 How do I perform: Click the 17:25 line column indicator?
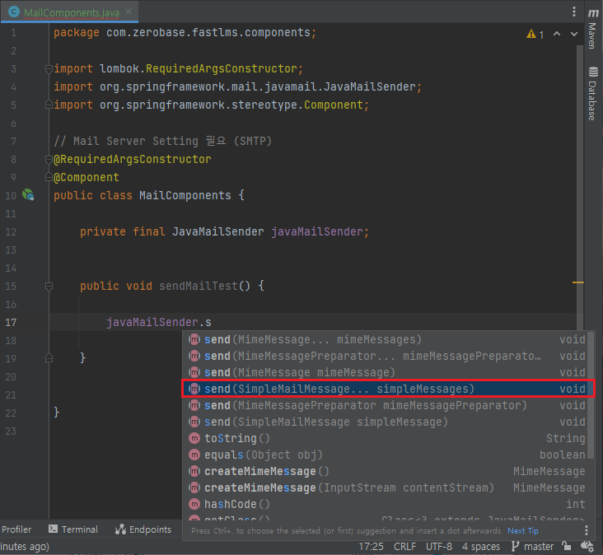point(371,547)
